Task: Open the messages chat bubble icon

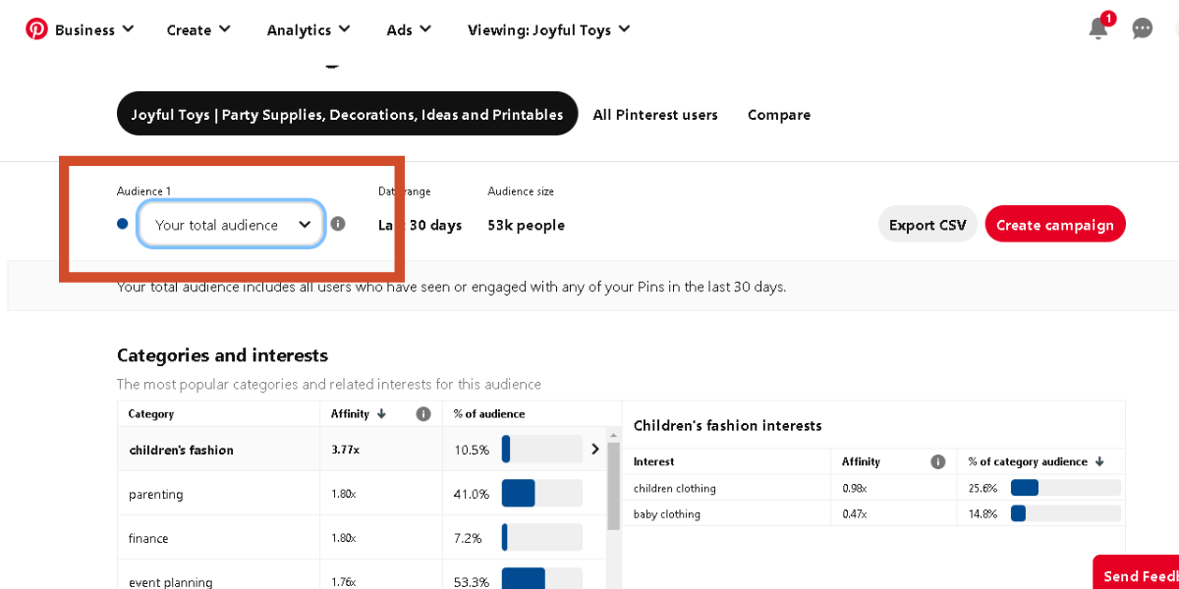Action: 1142,29
